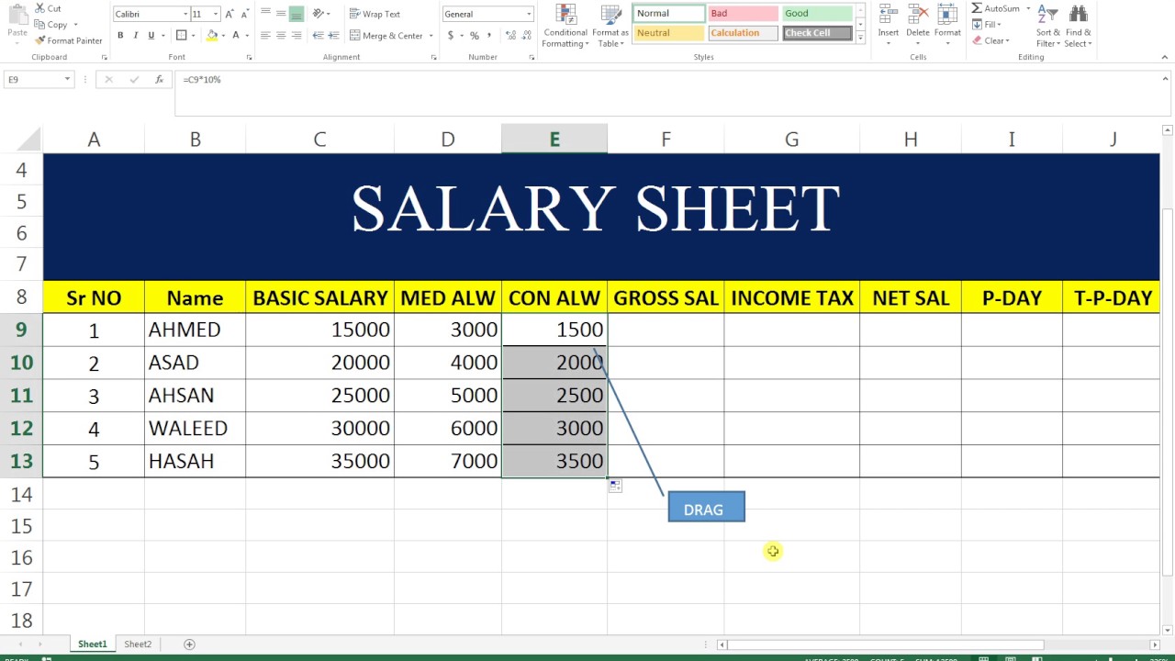Open Find & Select binoculars
This screenshot has width=1175, height=661.
point(1079,27)
